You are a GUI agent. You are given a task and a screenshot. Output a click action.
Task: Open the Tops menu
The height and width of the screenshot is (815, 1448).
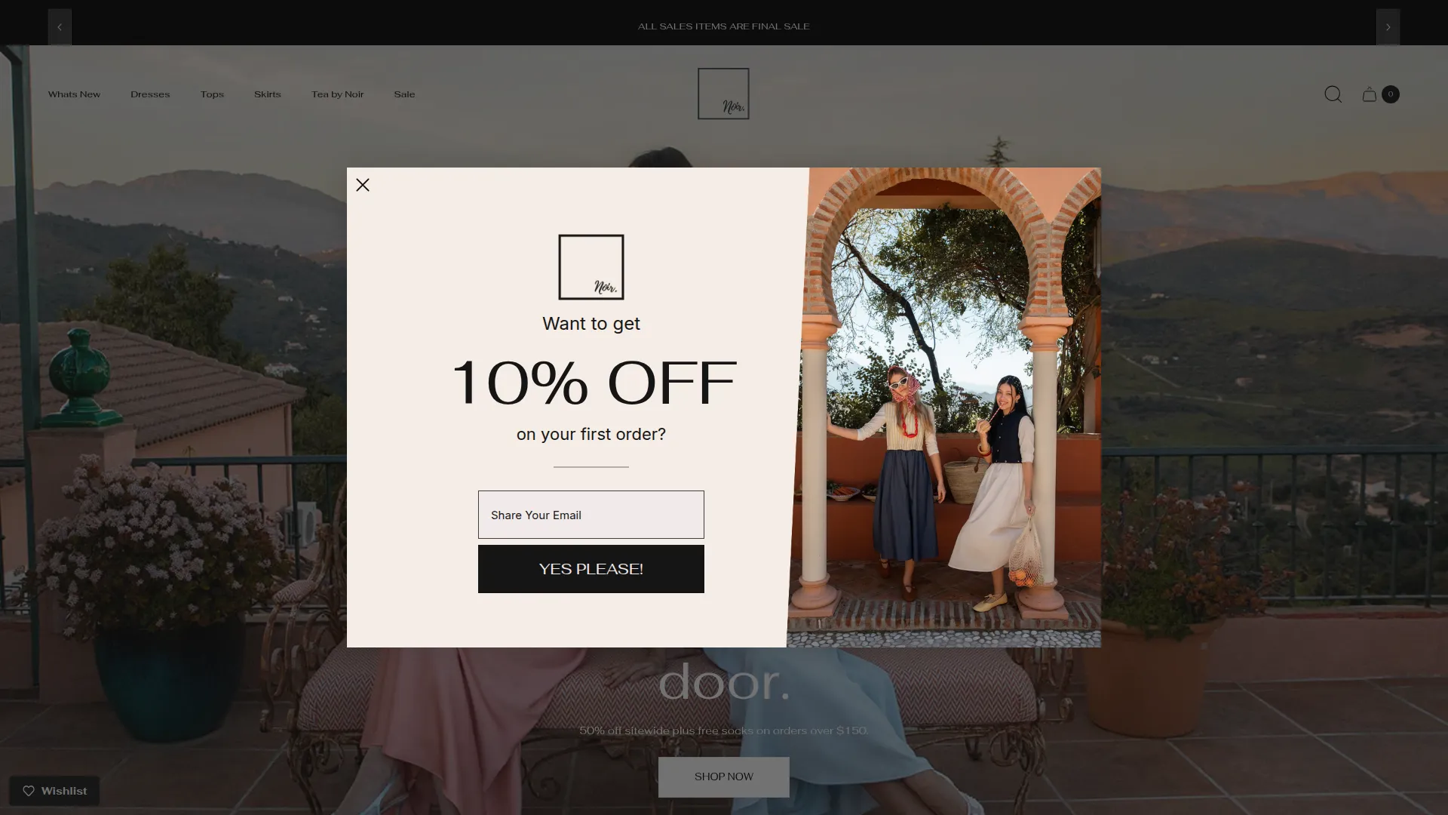pyautogui.click(x=212, y=94)
